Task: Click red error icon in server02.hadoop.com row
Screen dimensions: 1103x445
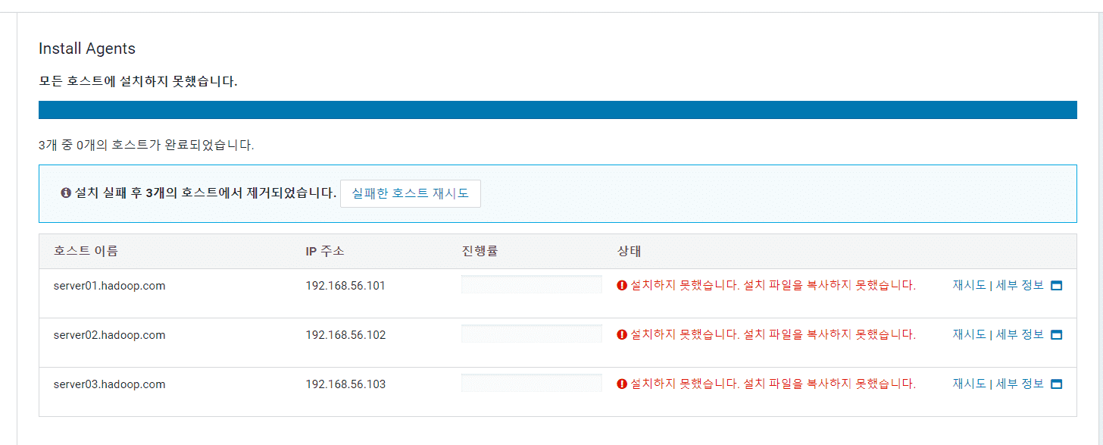Action: coord(622,335)
